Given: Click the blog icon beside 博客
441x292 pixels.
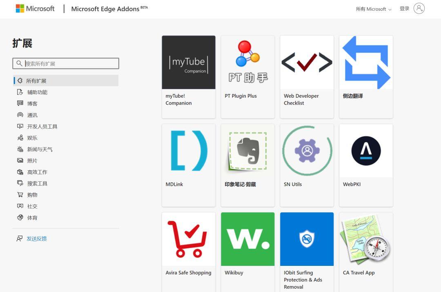Looking at the screenshot, I should click(x=20, y=103).
